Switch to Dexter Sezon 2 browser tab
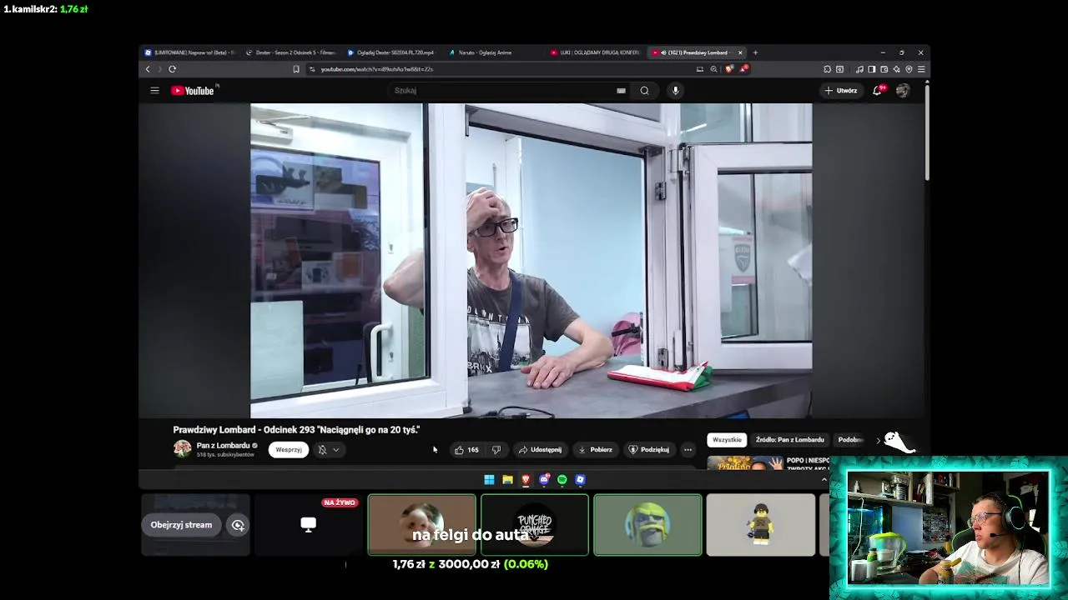Viewport: 1068px width, 600px height. point(291,52)
